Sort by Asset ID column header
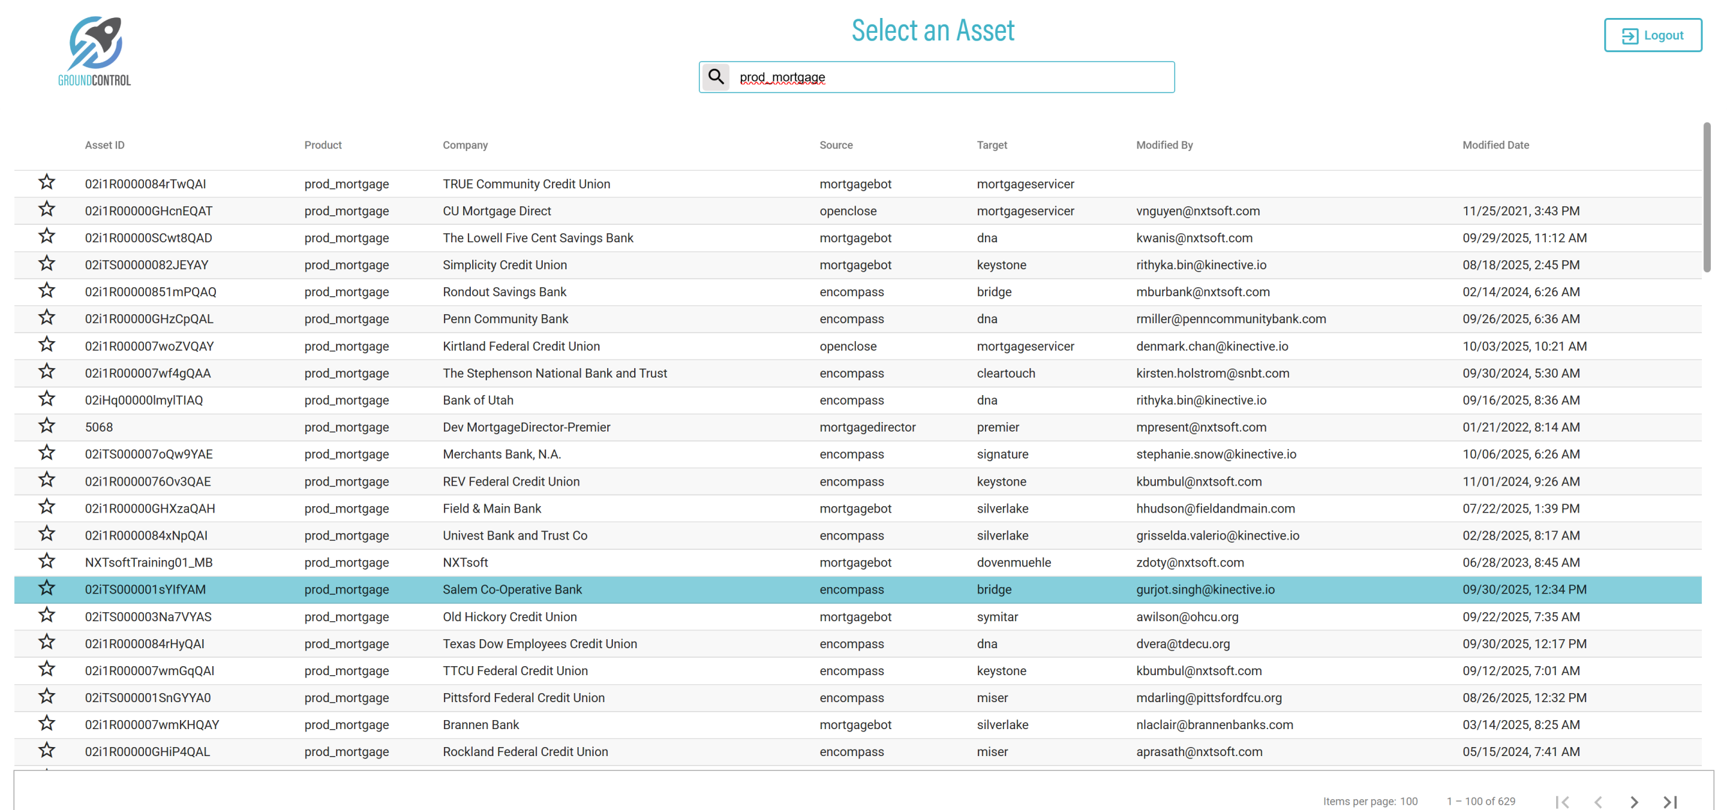Viewport: 1727px width, 810px height. [x=105, y=145]
